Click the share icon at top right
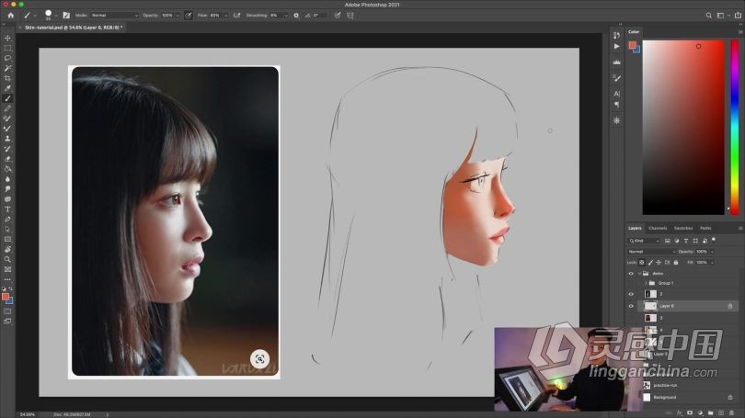Screen dimensions: 745x418 [x=738, y=16]
